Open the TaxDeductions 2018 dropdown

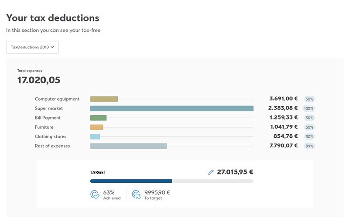pos(32,47)
